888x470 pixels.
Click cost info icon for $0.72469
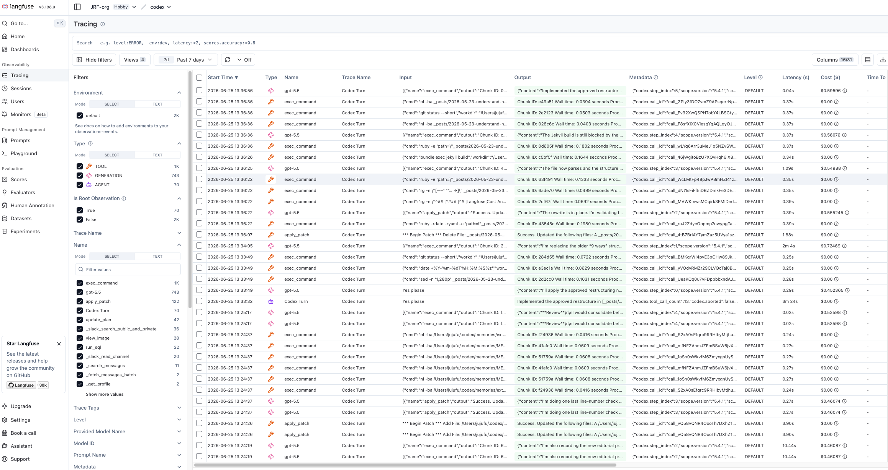[844, 246]
